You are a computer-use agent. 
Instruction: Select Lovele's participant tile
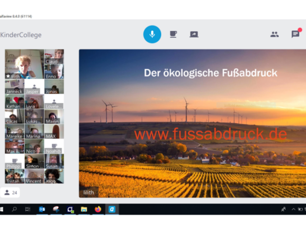tap(54, 102)
